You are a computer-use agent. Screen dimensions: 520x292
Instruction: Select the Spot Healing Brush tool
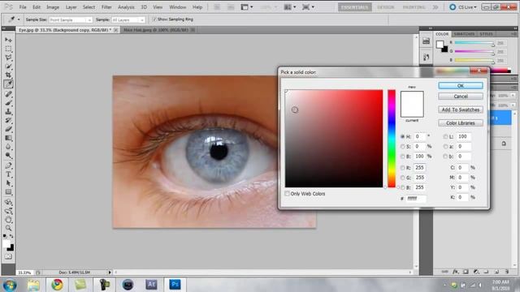pyautogui.click(x=8, y=94)
